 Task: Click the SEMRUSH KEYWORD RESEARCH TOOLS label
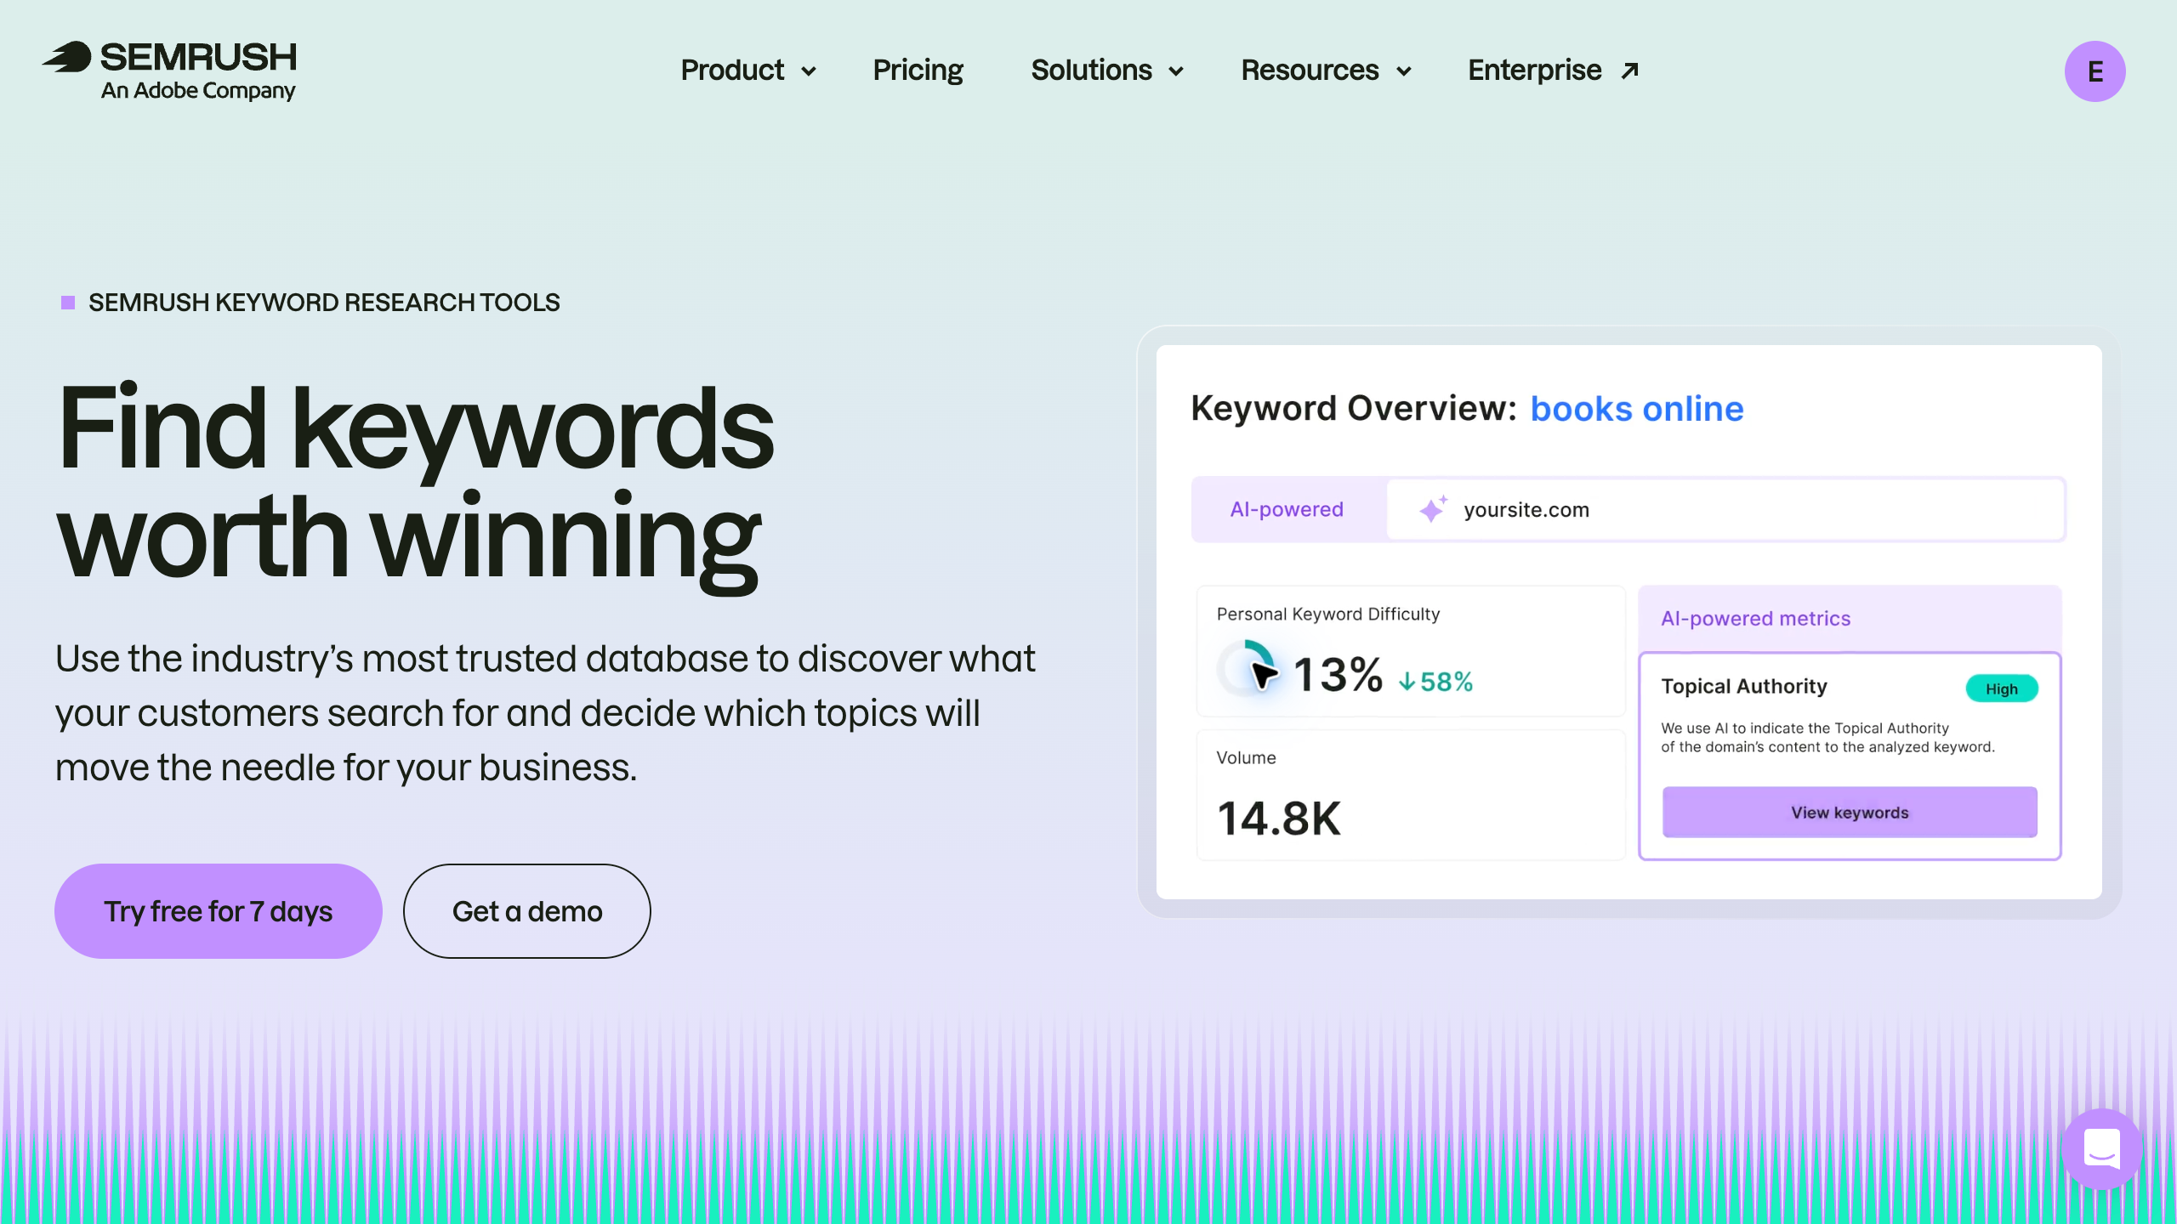click(324, 303)
